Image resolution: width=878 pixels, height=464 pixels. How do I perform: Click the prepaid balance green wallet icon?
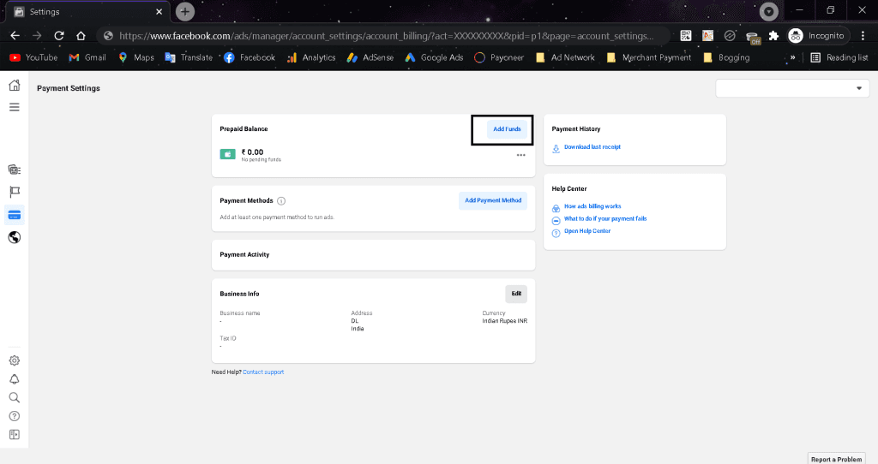227,154
